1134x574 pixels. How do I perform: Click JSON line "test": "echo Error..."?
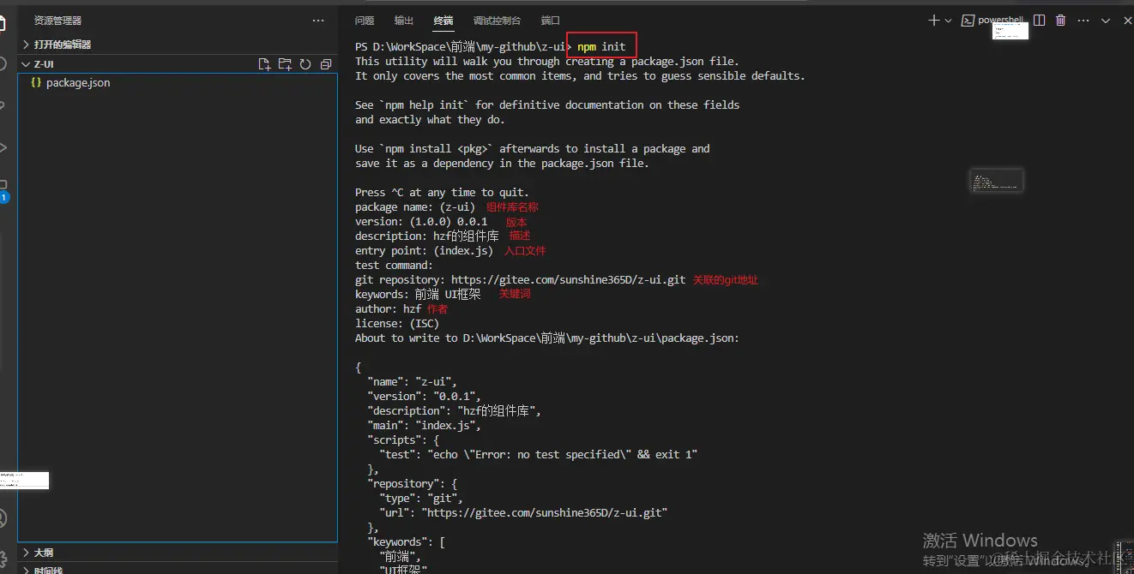539,455
